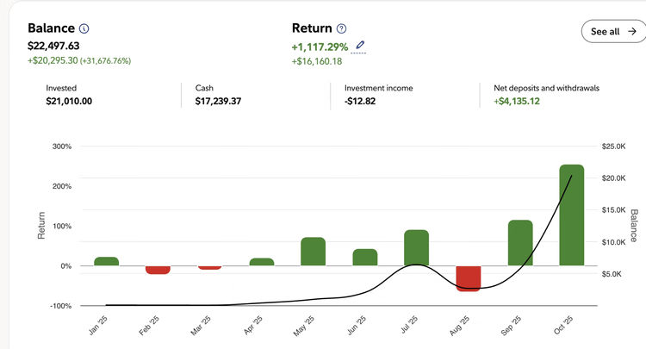Click the January '25 return bar

(106, 261)
